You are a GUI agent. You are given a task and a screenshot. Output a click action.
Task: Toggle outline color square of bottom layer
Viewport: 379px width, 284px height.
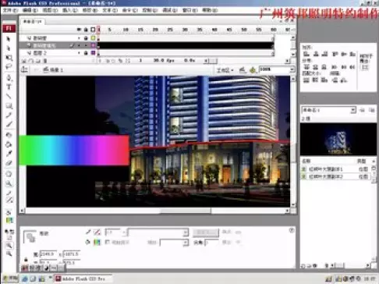pos(93,53)
